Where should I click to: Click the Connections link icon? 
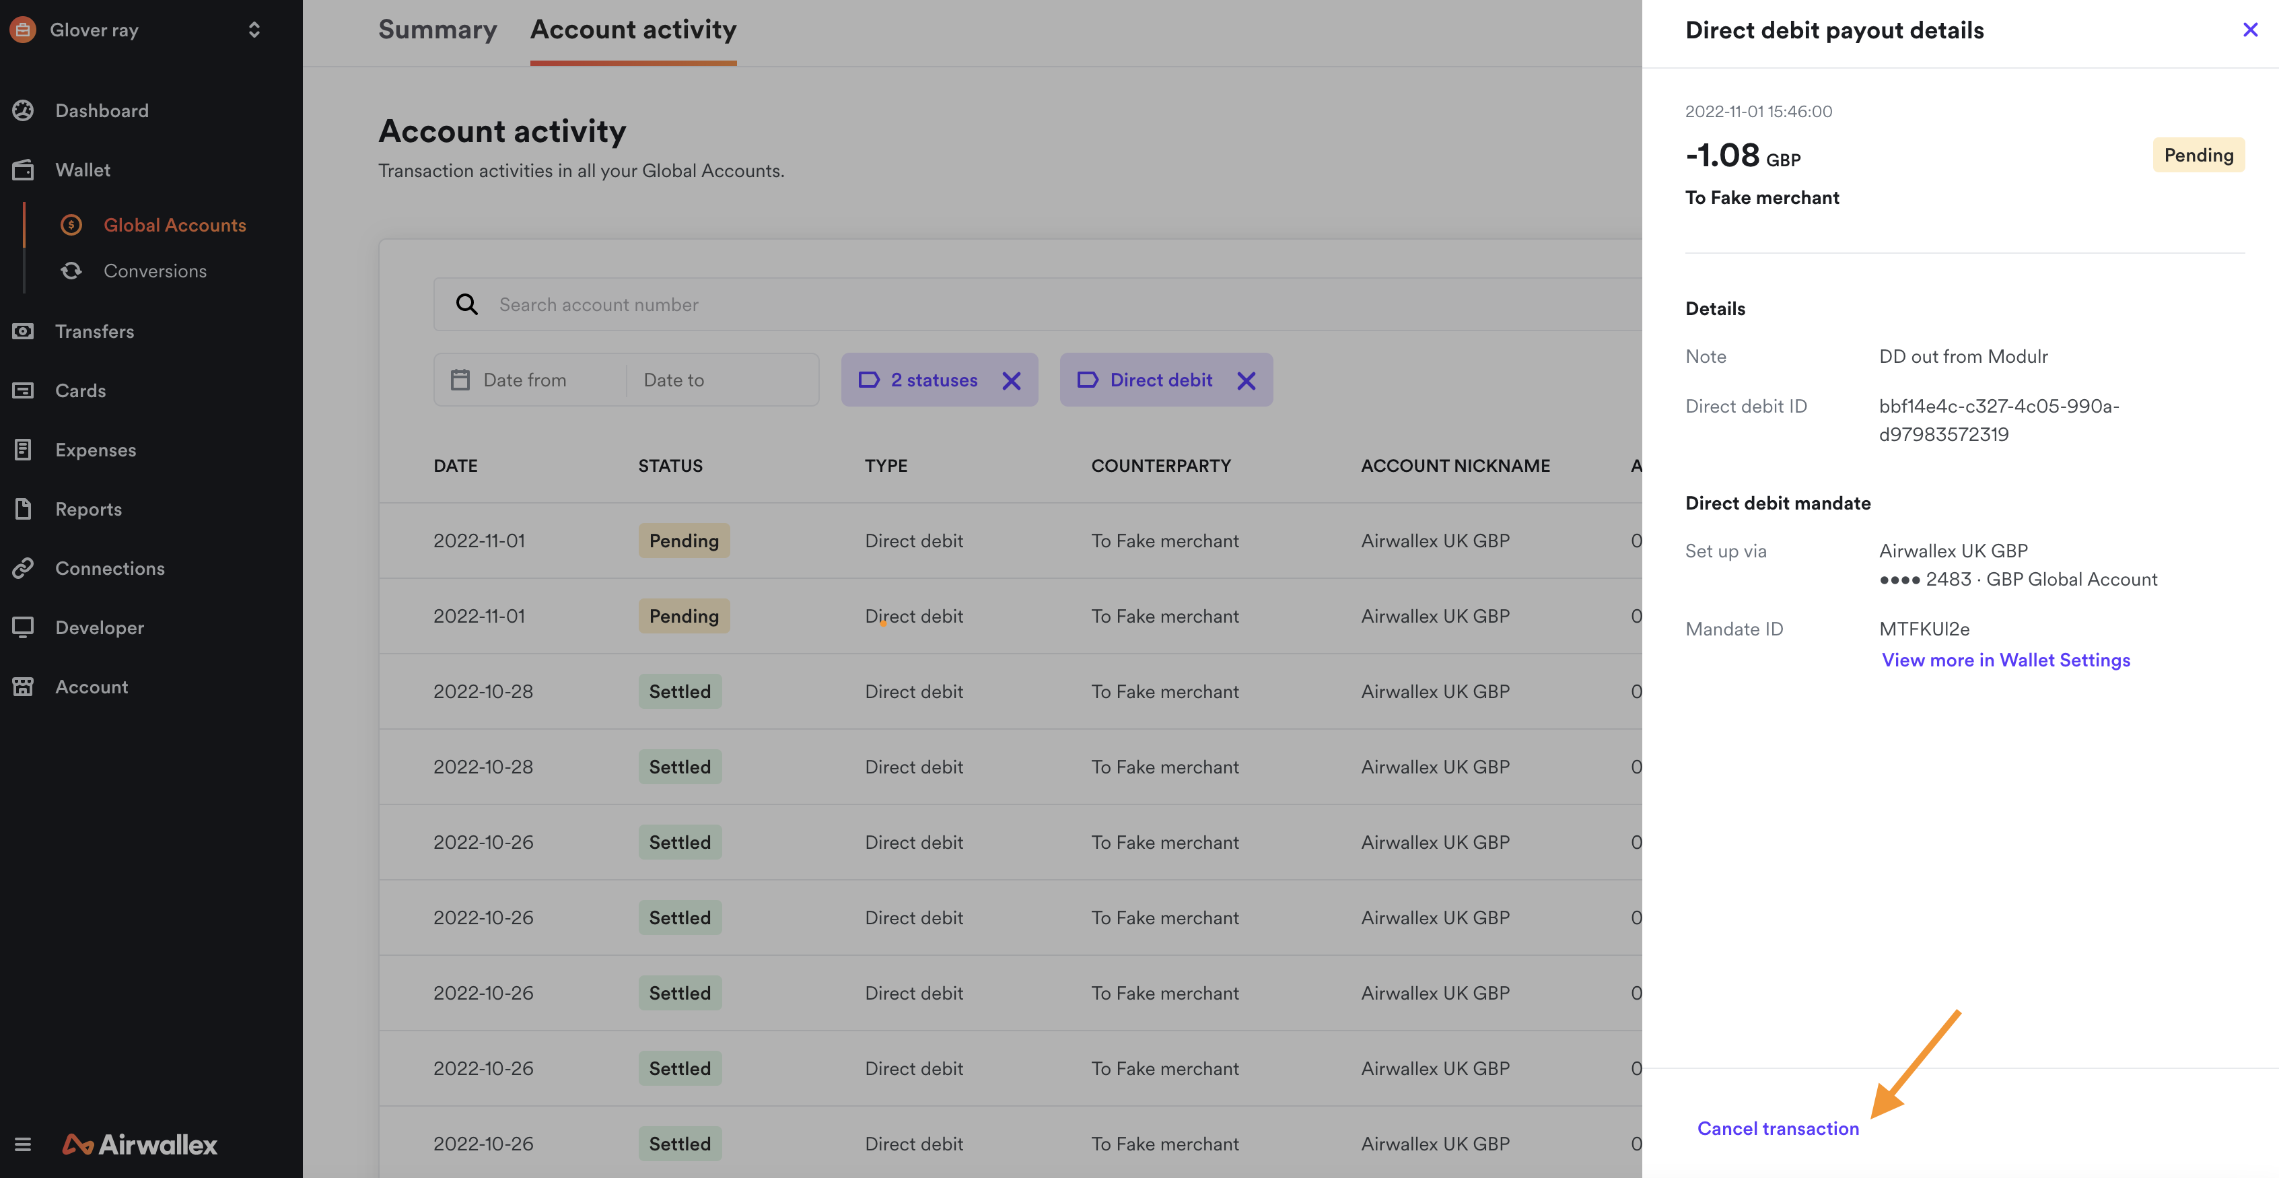click(23, 568)
